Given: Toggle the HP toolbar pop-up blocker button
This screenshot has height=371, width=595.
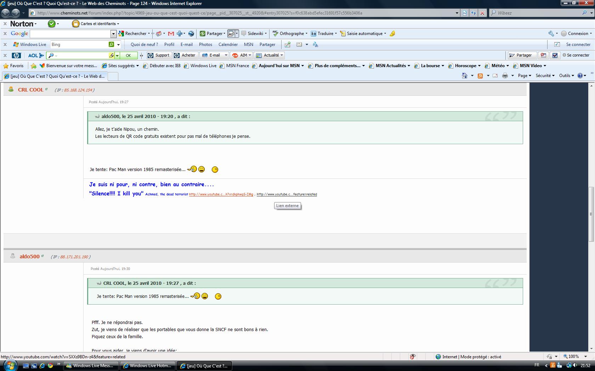Looking at the screenshot, I should click(x=543, y=55).
